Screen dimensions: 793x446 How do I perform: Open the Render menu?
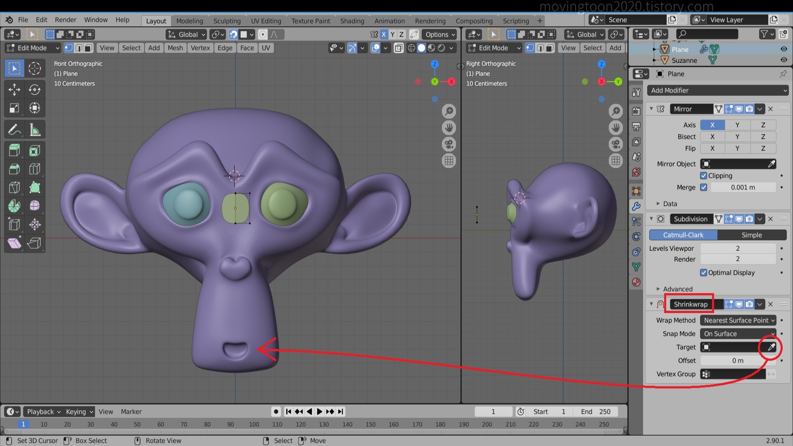[x=66, y=20]
